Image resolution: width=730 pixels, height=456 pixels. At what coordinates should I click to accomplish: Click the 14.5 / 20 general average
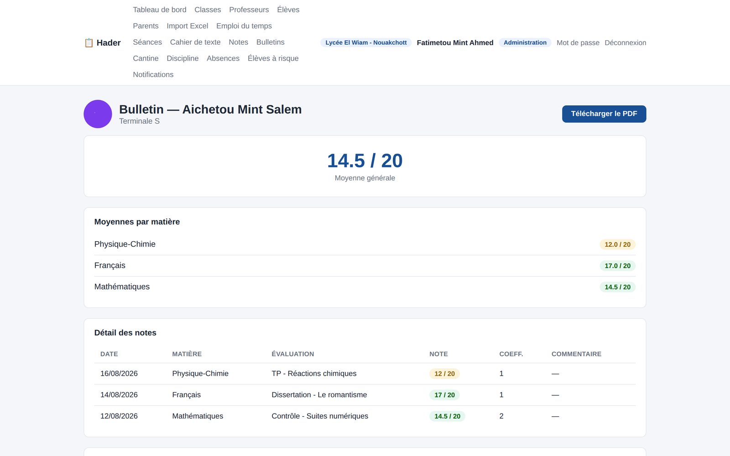(x=365, y=161)
